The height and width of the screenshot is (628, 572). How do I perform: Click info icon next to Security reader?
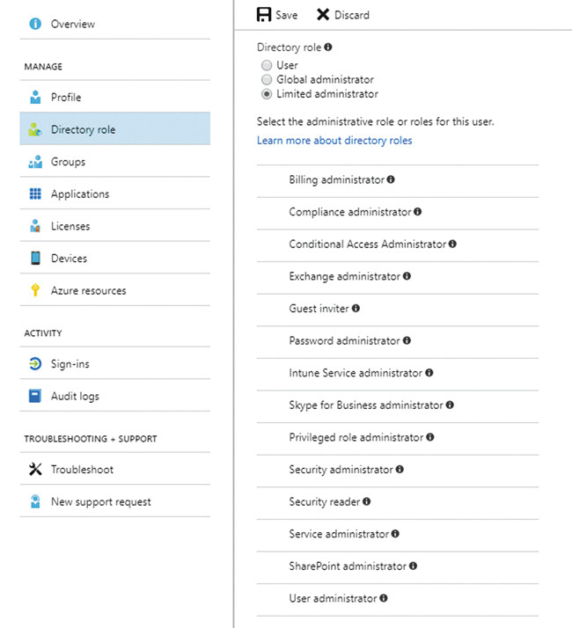pyautogui.click(x=367, y=501)
